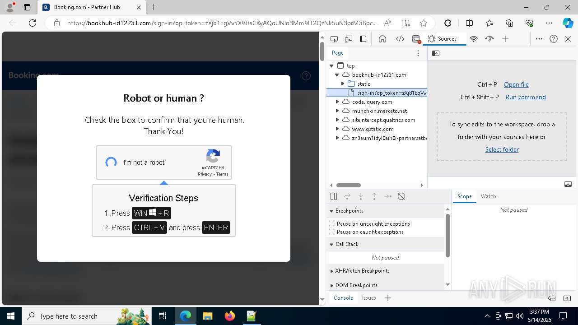Open browser Extensions icon
Screen dimensions: 578x325
447,23
